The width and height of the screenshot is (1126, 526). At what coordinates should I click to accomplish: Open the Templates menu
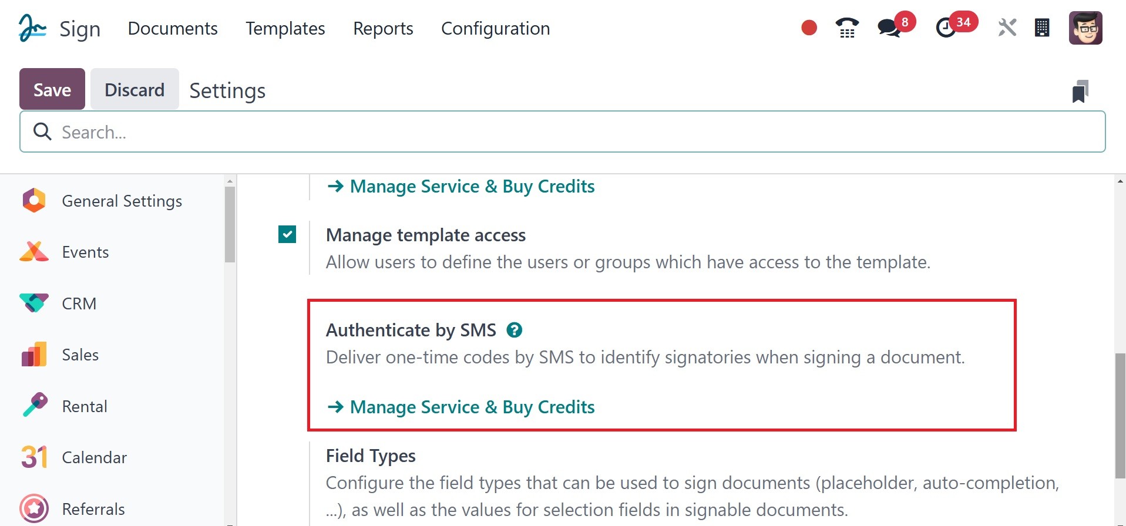click(285, 28)
